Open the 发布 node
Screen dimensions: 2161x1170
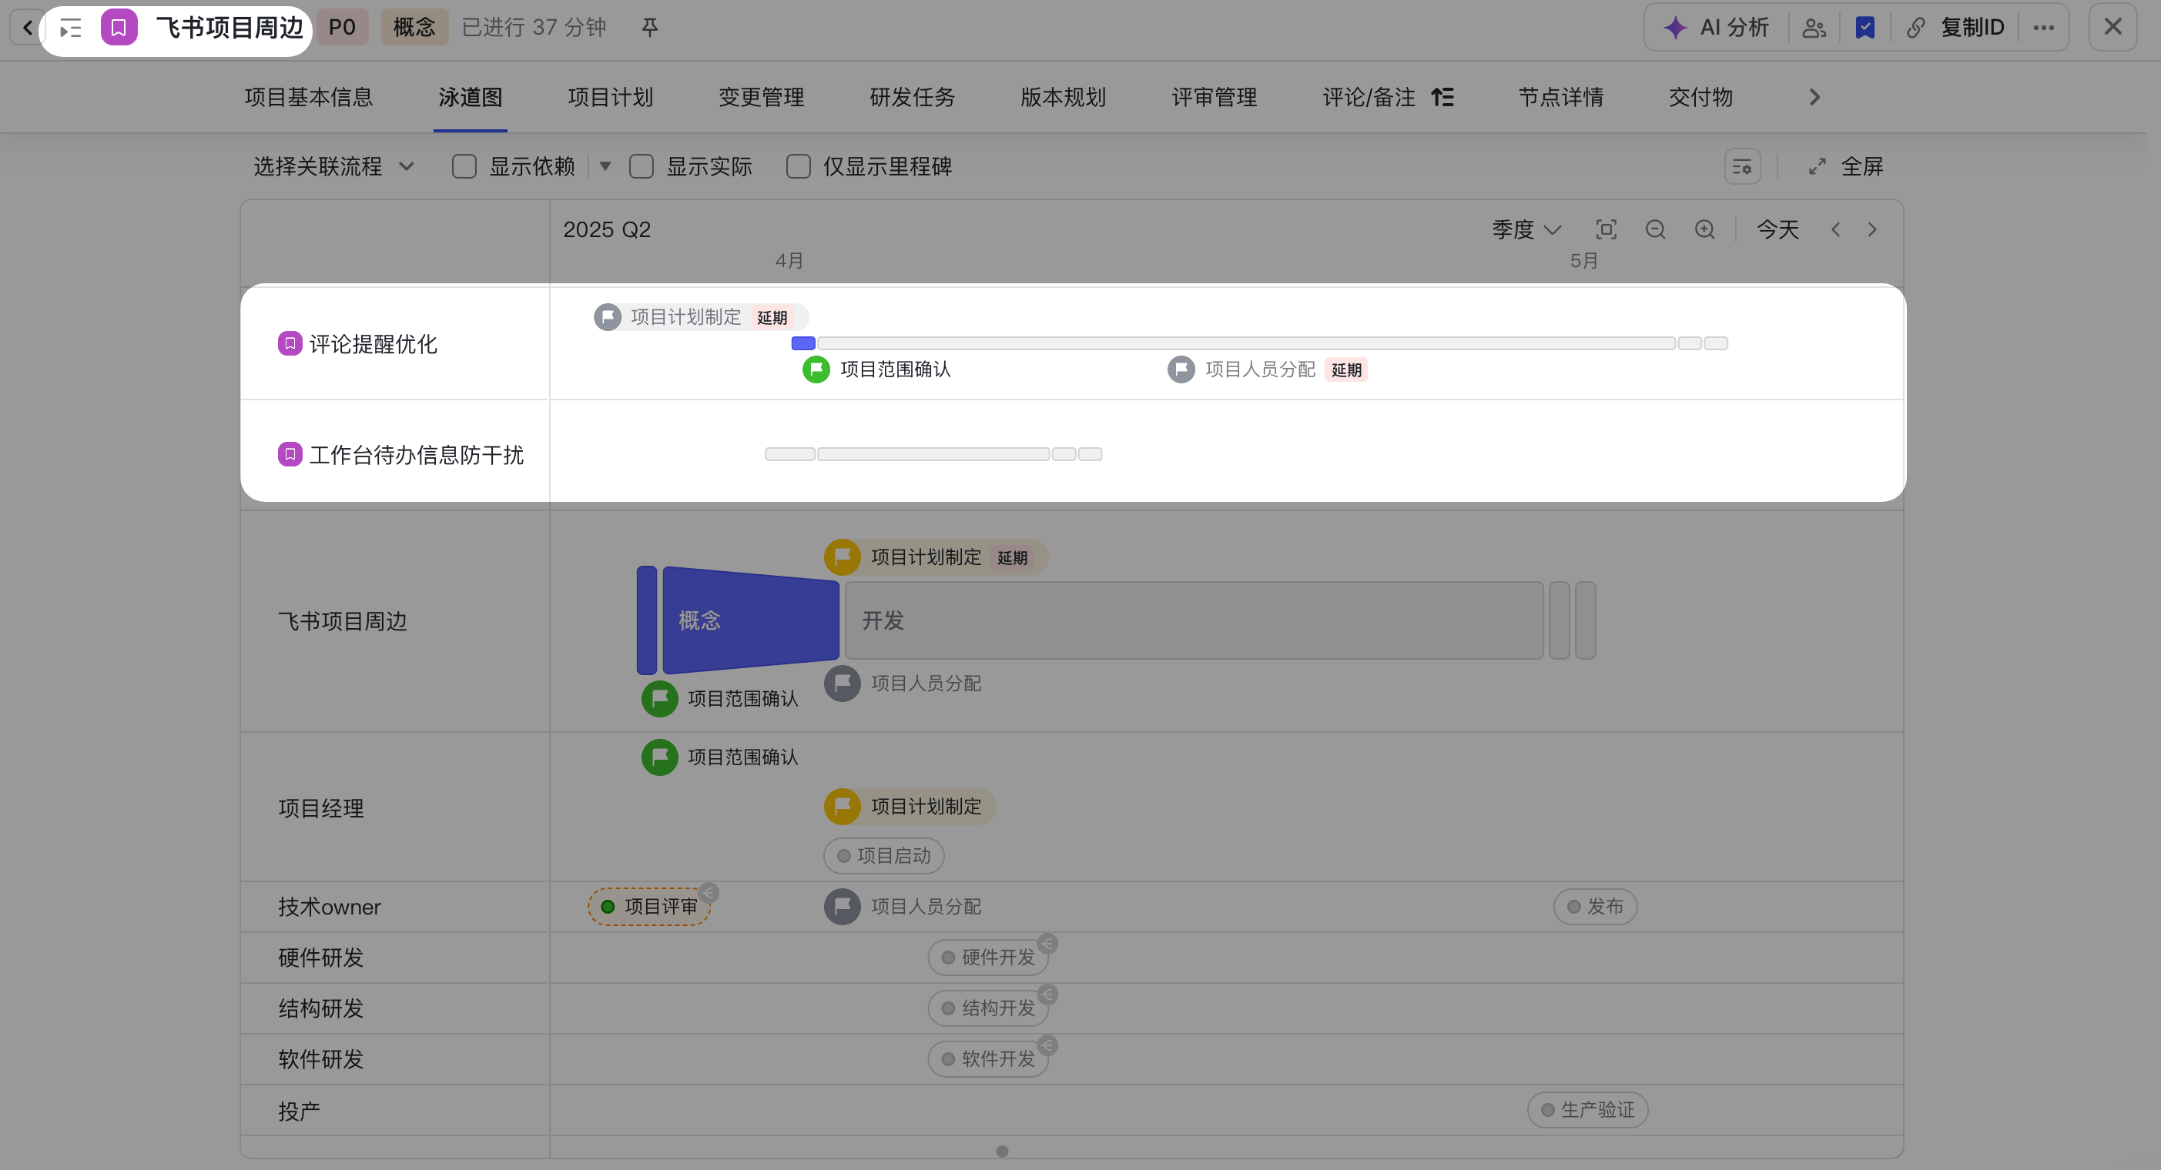[x=1595, y=907]
